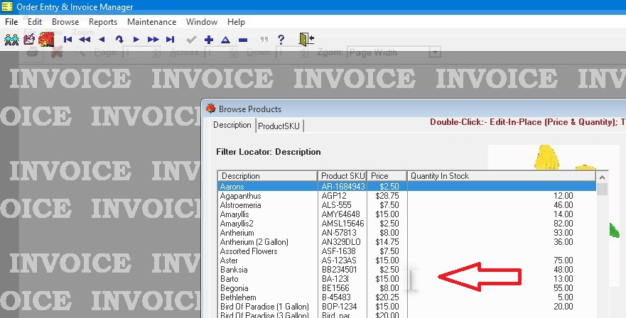Viewport: 626px width, 318px height.
Task: Open the Reports menu
Action: coord(103,22)
